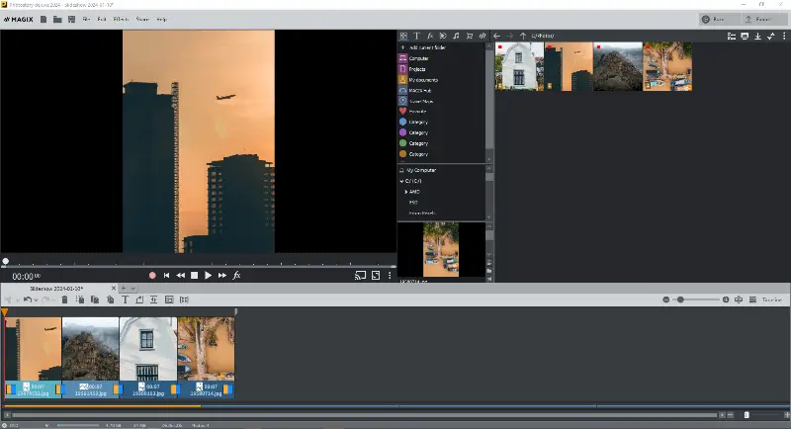Select the green Category entry
Image resolution: width=791 pixels, height=429 pixels.
(417, 143)
